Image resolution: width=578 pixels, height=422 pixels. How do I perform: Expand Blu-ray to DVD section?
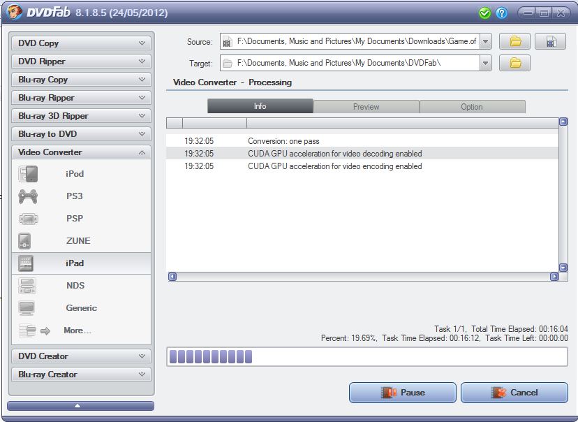pos(81,134)
